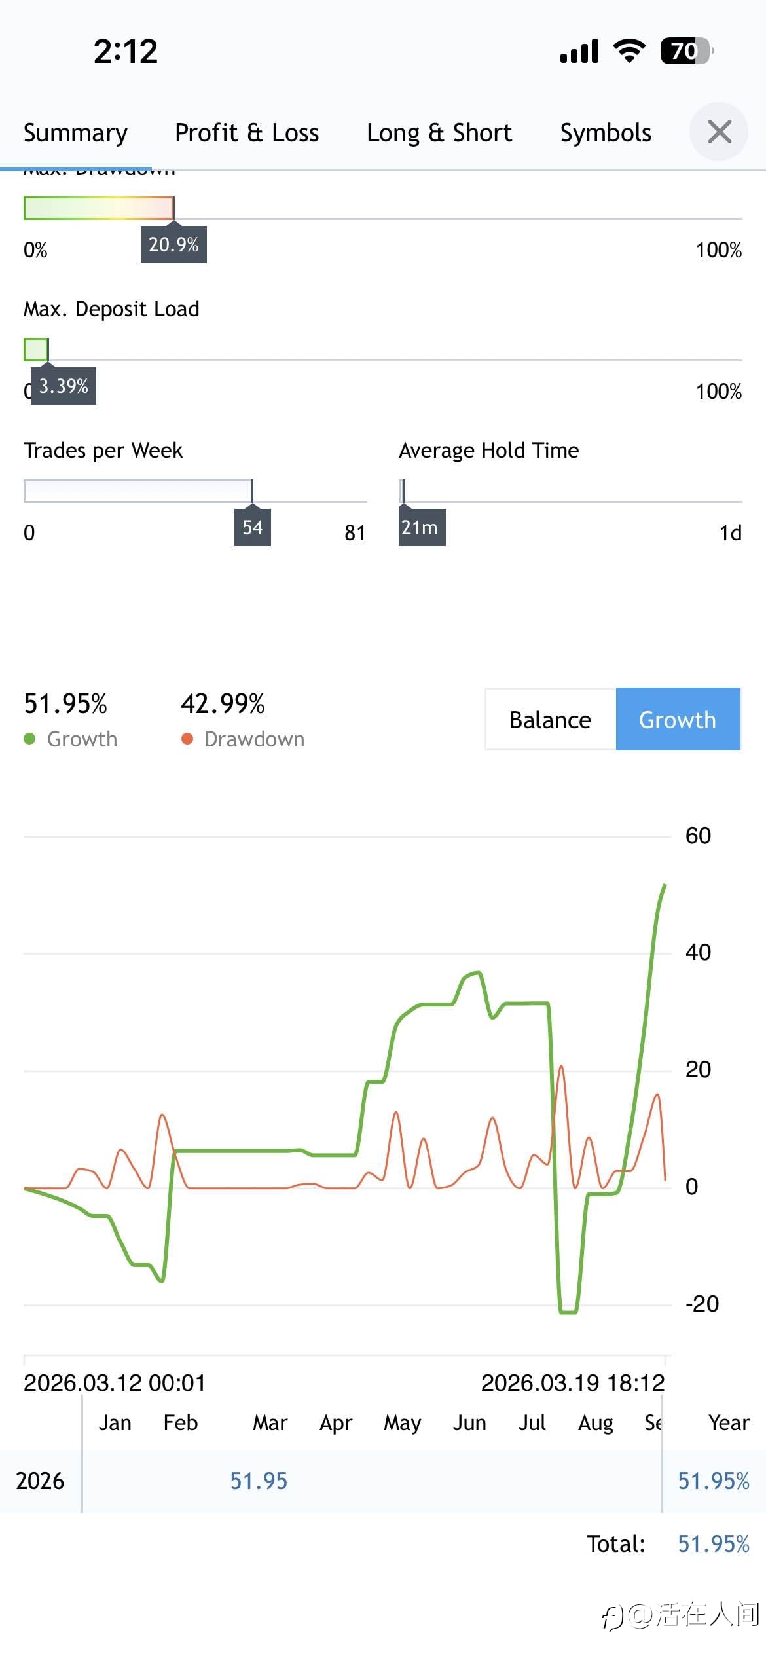Tap the battery level indicator
766x1658 pixels.
click(686, 51)
